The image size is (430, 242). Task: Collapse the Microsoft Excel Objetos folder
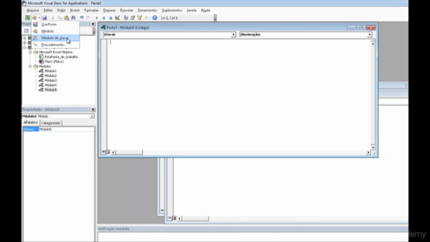(x=30, y=52)
